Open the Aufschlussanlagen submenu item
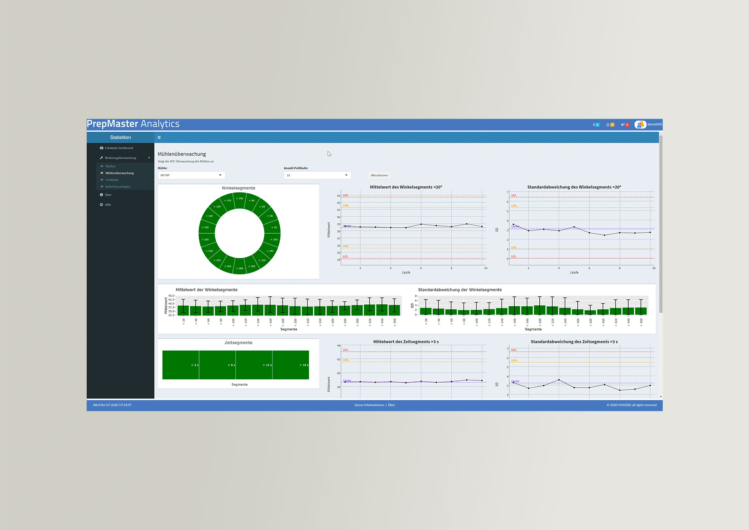 tap(118, 187)
